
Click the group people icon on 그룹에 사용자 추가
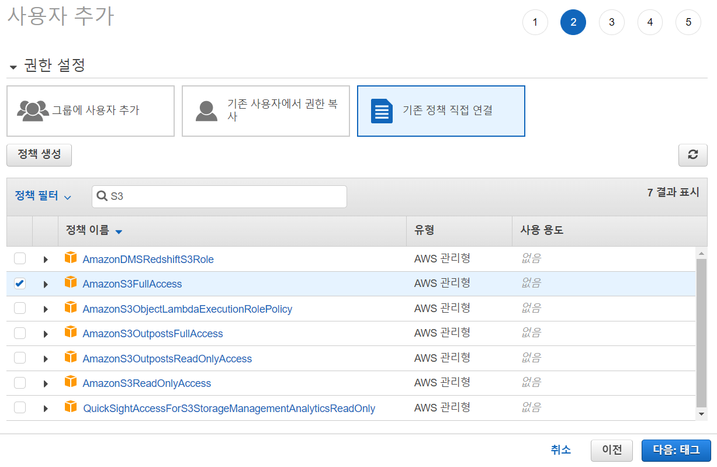coord(33,110)
